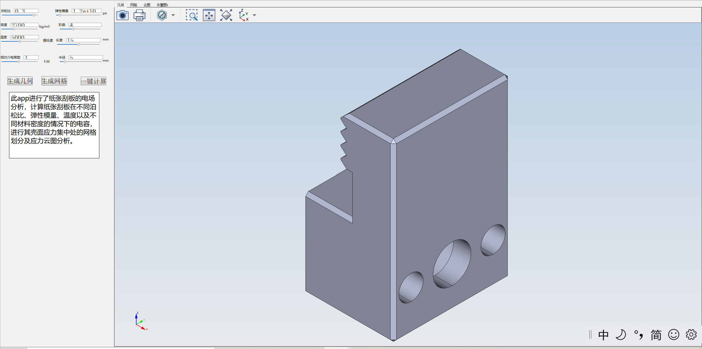Viewport: 702px width, 349px height.
Task: Switch to the 云图 tab
Action: 147,5
